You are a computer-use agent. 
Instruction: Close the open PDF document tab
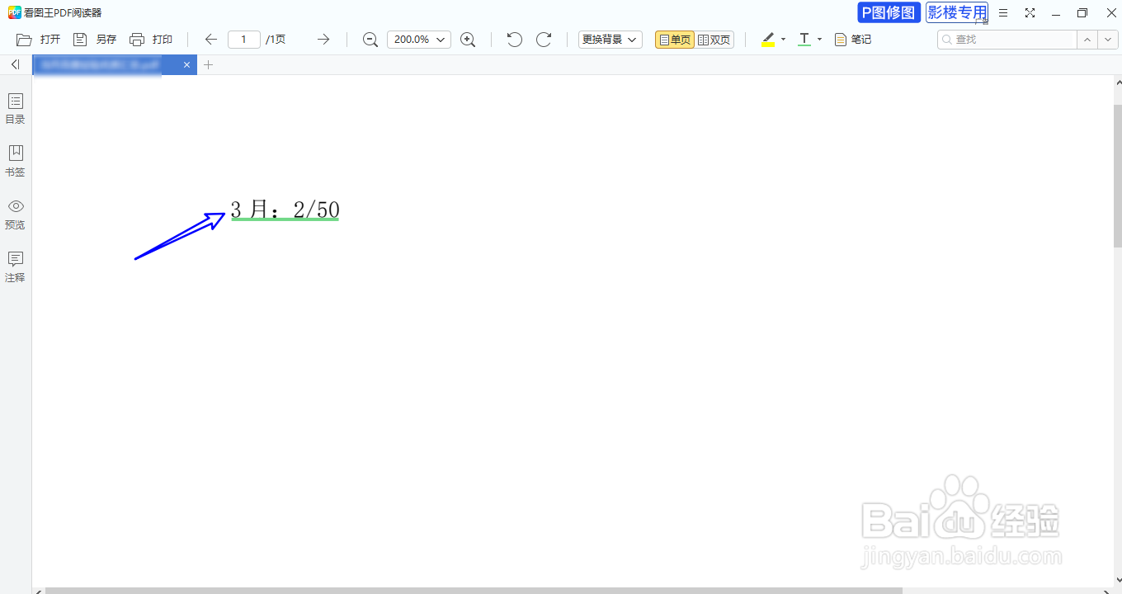click(187, 64)
